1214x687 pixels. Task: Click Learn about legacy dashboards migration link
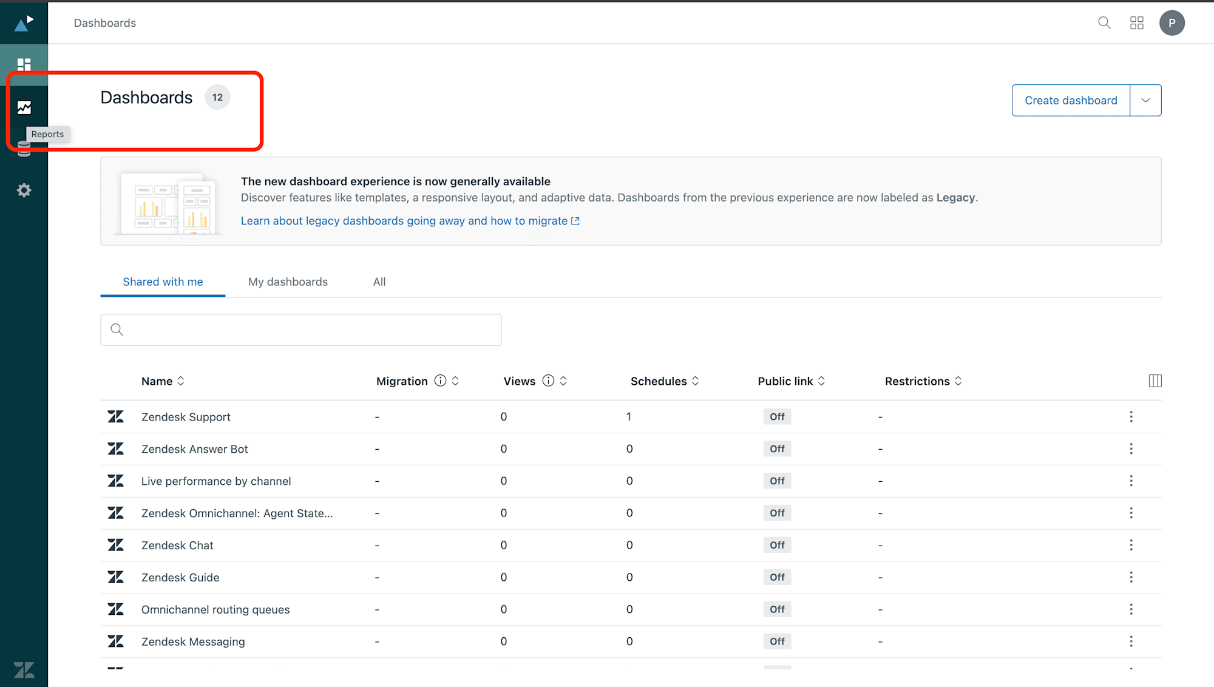[409, 220]
